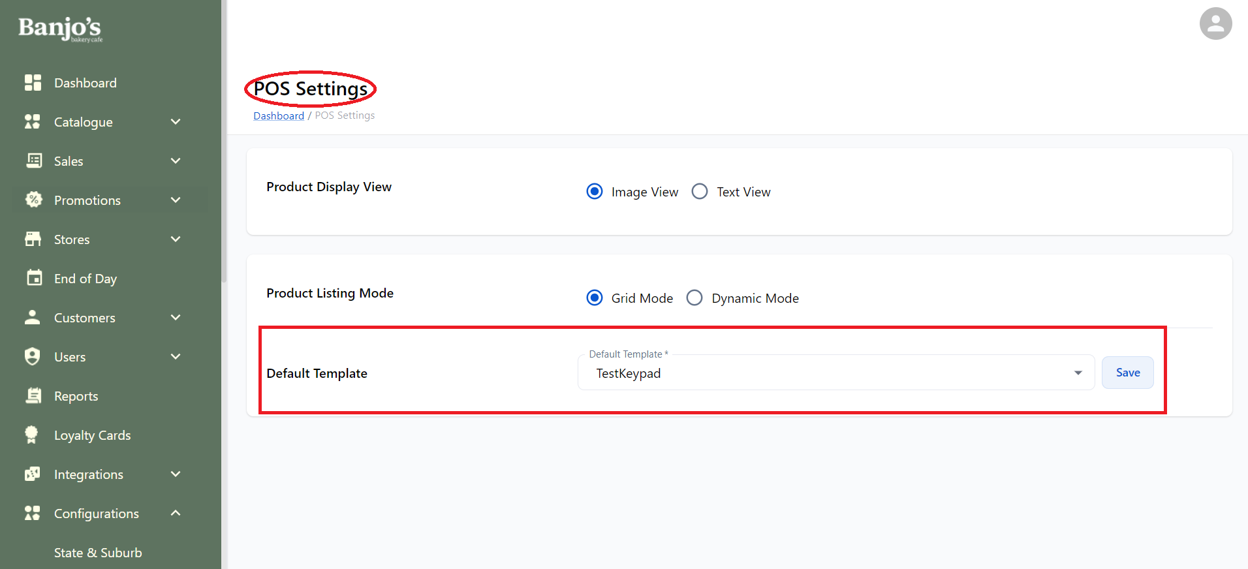Click the Stores shop icon

[x=33, y=239]
